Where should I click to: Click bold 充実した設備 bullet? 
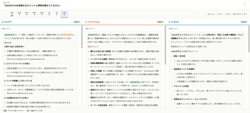[96, 71]
